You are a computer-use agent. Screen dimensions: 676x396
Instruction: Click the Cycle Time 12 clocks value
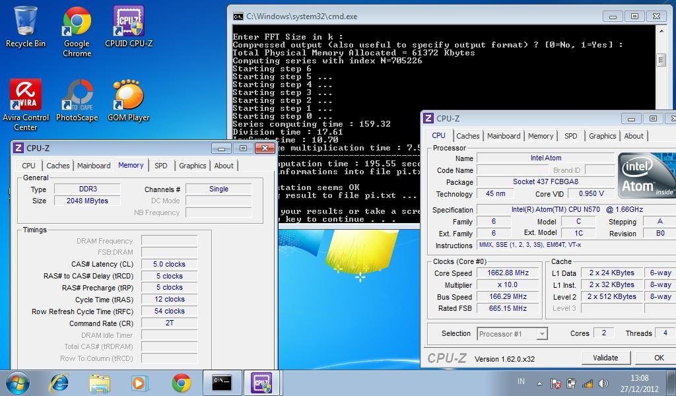click(169, 299)
